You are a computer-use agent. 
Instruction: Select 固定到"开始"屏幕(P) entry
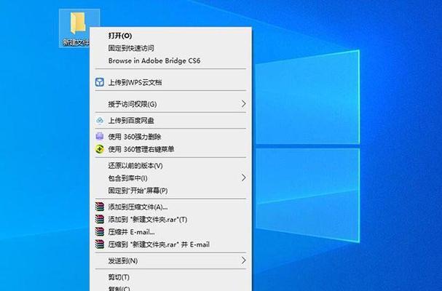coord(170,191)
